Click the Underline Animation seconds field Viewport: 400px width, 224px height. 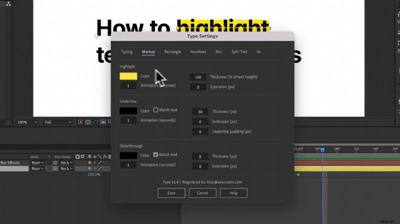click(x=128, y=120)
